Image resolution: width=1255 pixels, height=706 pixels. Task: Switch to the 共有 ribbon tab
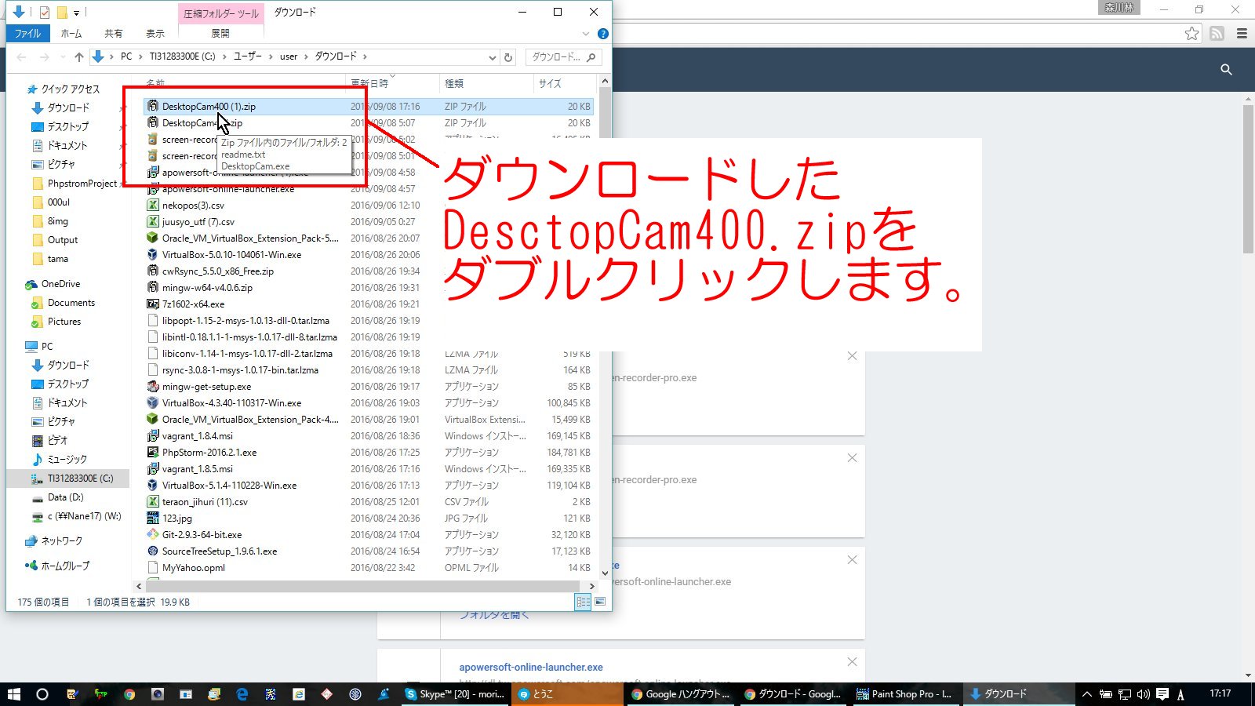(x=114, y=34)
